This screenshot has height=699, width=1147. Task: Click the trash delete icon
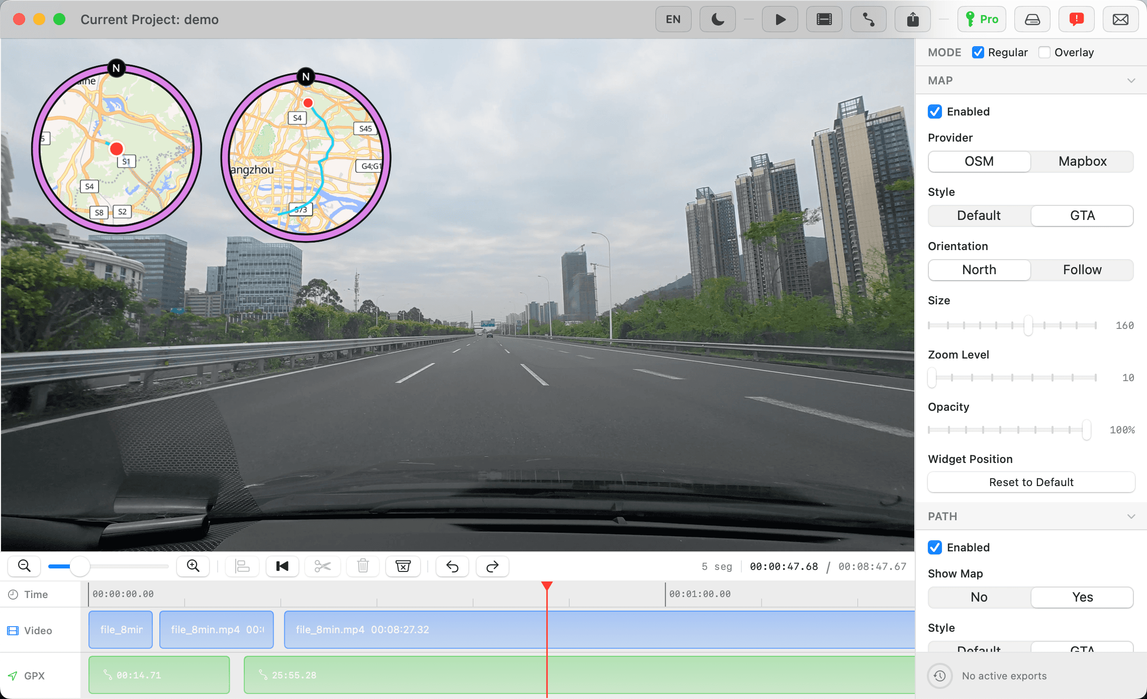tap(363, 566)
